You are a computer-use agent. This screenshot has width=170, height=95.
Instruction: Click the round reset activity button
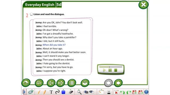pyautogui.click(x=85, y=83)
